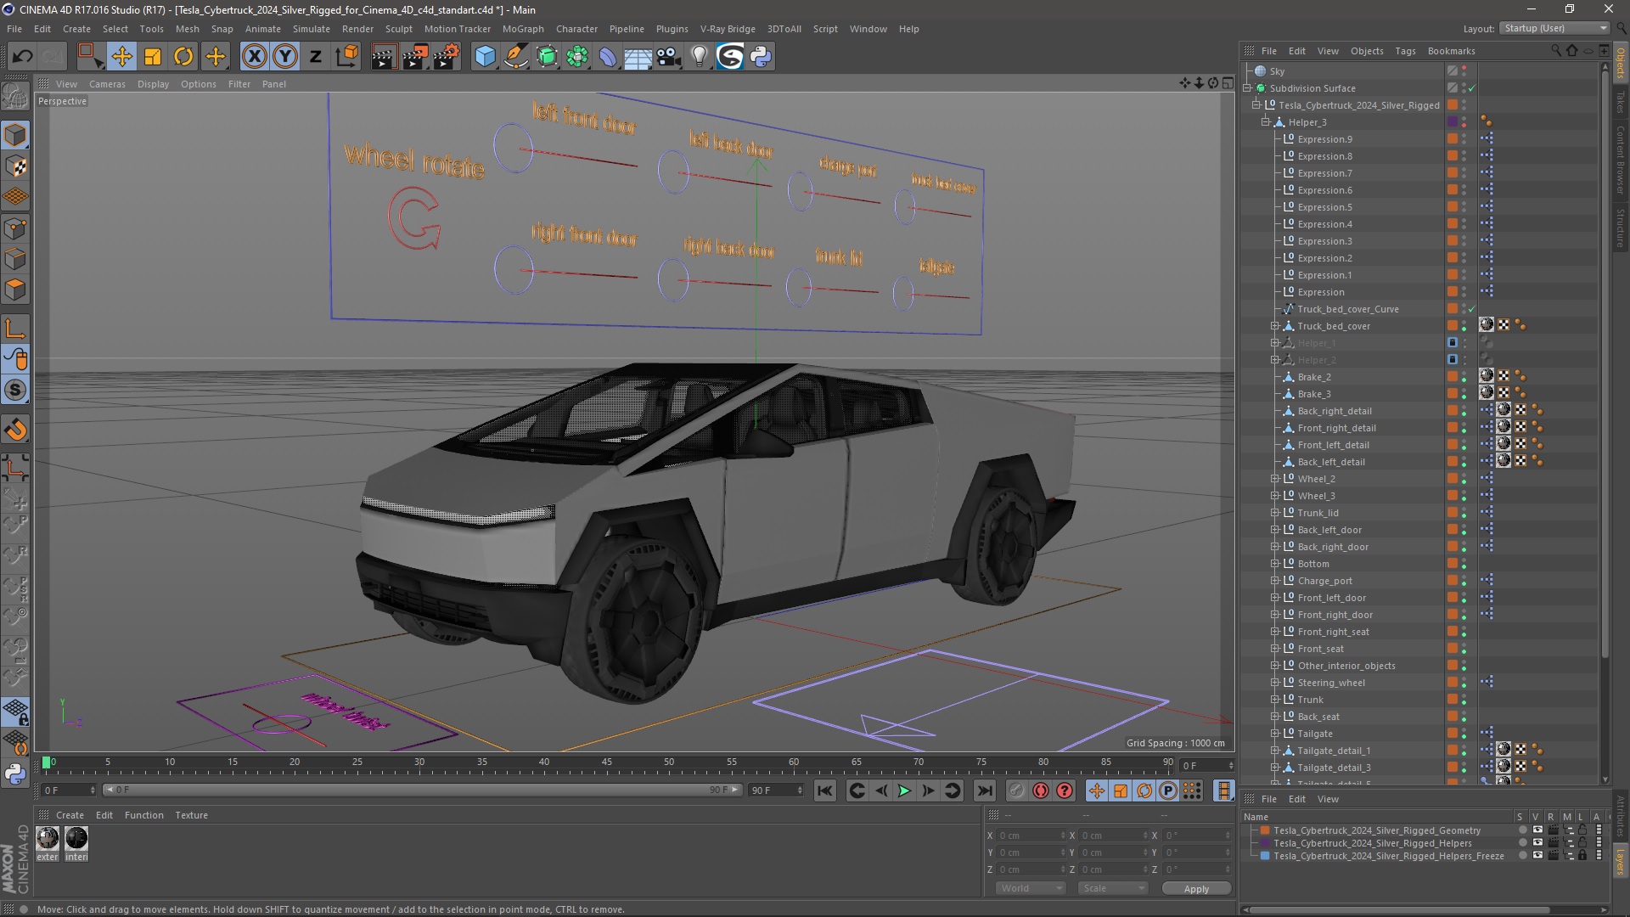1630x917 pixels.
Task: Select the exter material thumbnail
Action: (x=48, y=839)
